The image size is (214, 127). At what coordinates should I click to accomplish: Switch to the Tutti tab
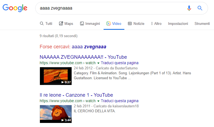(x=46, y=23)
